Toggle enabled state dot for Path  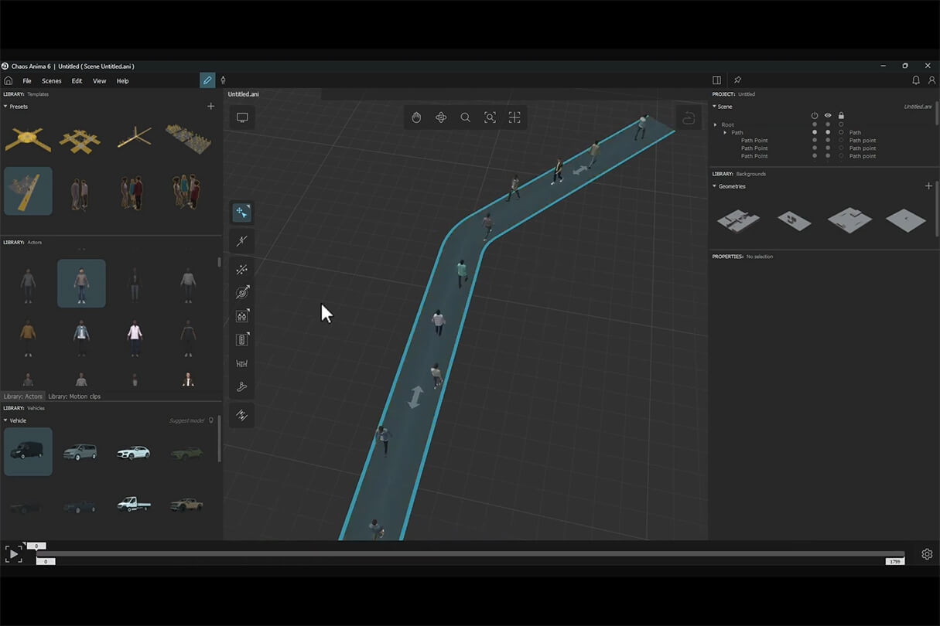(x=814, y=133)
